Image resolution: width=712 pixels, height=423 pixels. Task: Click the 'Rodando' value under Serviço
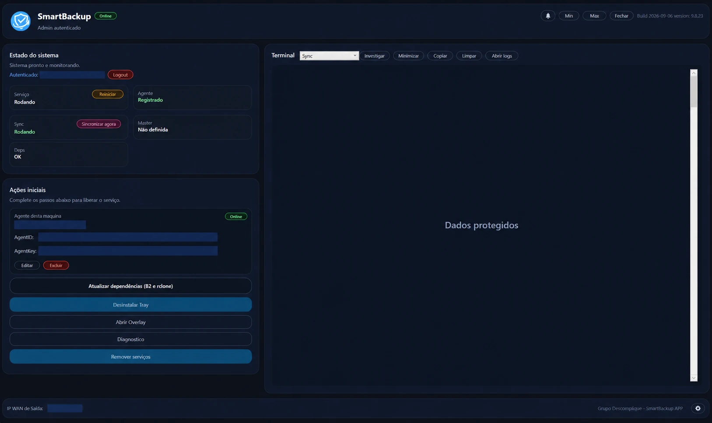pyautogui.click(x=25, y=102)
